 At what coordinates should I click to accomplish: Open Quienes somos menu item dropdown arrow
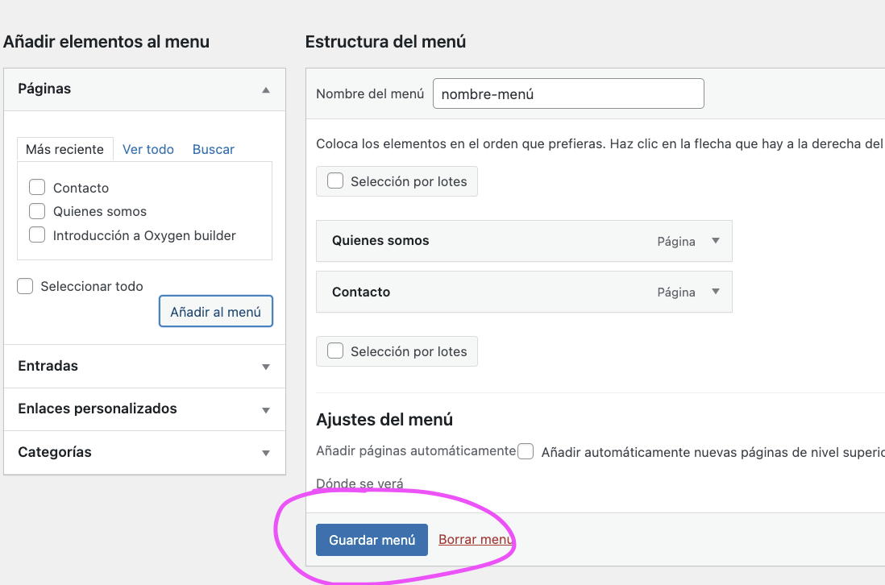click(x=715, y=241)
